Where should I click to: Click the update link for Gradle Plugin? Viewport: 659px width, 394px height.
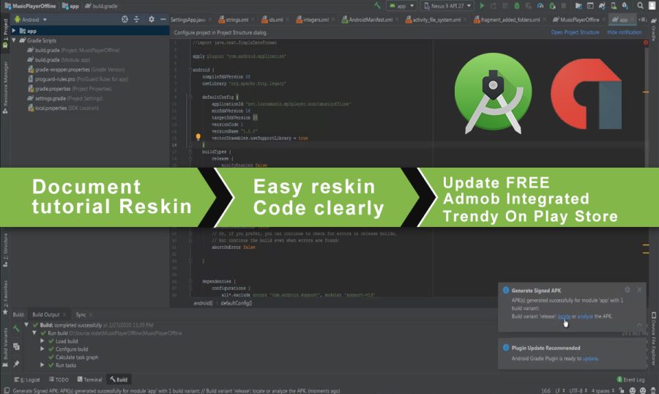click(x=590, y=359)
